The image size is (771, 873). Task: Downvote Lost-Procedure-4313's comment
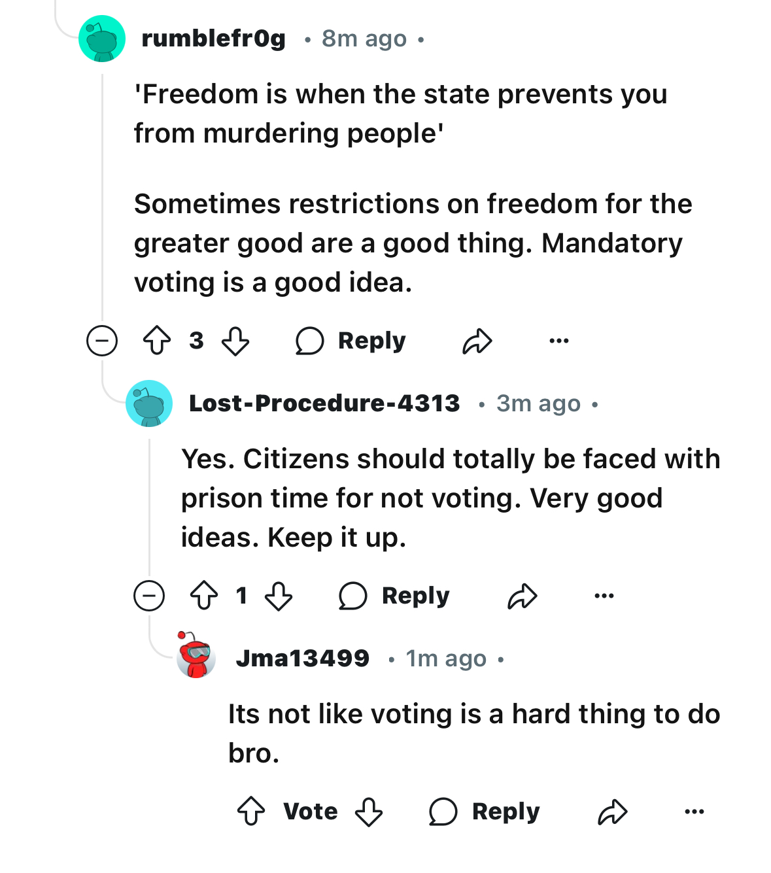click(x=279, y=596)
